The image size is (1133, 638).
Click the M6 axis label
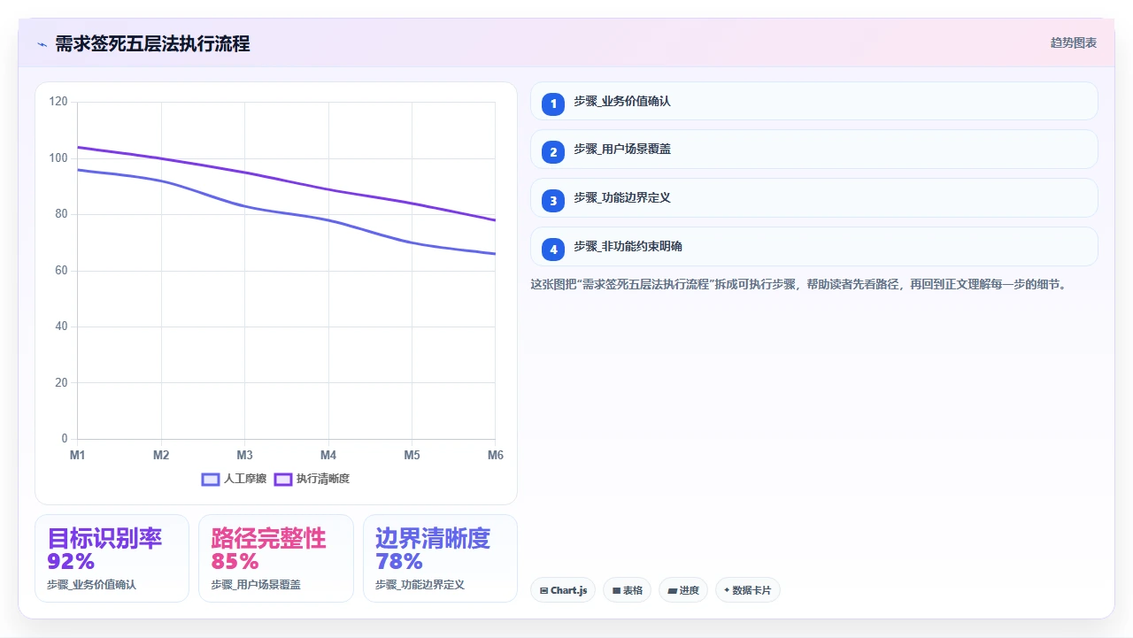click(x=496, y=455)
